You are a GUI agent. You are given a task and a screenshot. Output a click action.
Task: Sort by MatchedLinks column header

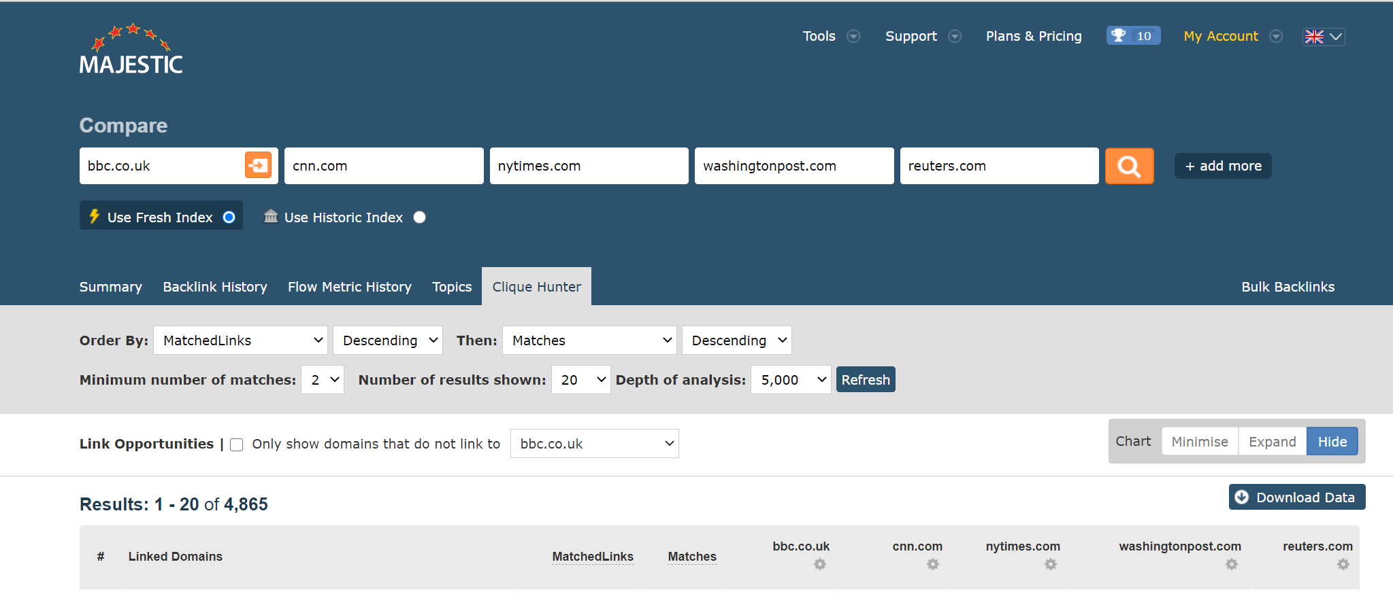(x=593, y=557)
